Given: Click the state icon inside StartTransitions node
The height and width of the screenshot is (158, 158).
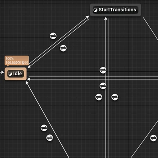Looking at the screenshot, I should point(95,10).
